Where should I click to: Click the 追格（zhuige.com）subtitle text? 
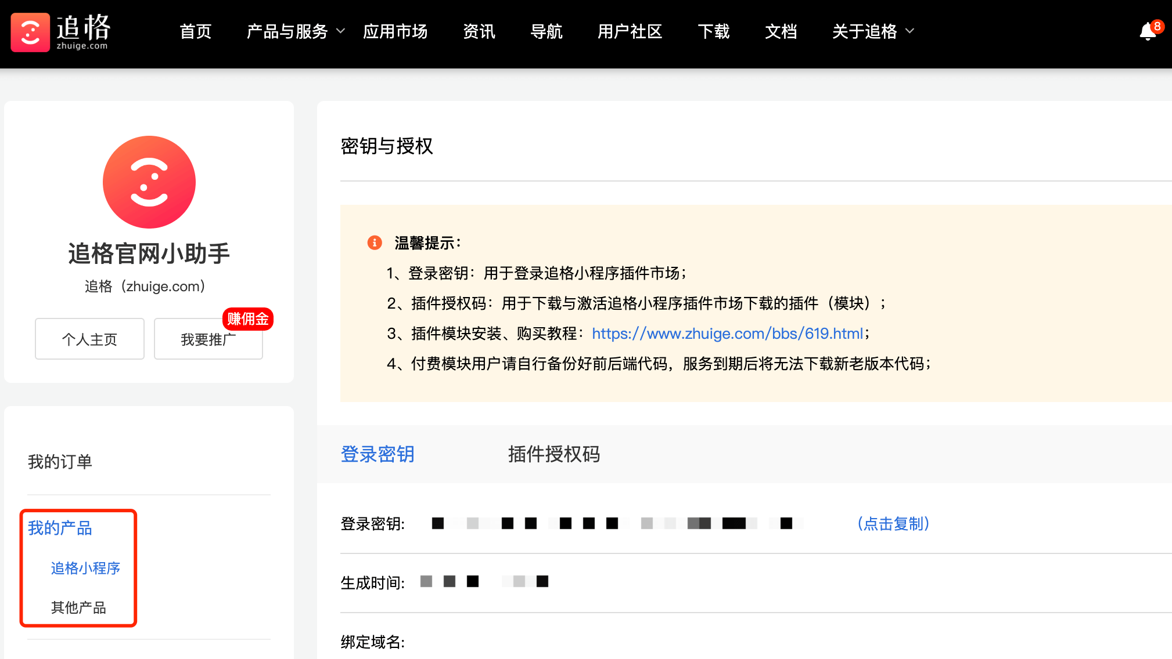[145, 286]
